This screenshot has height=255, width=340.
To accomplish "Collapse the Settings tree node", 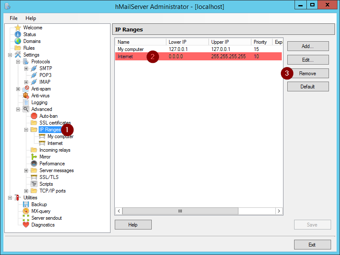I will pyautogui.click(x=10, y=55).
